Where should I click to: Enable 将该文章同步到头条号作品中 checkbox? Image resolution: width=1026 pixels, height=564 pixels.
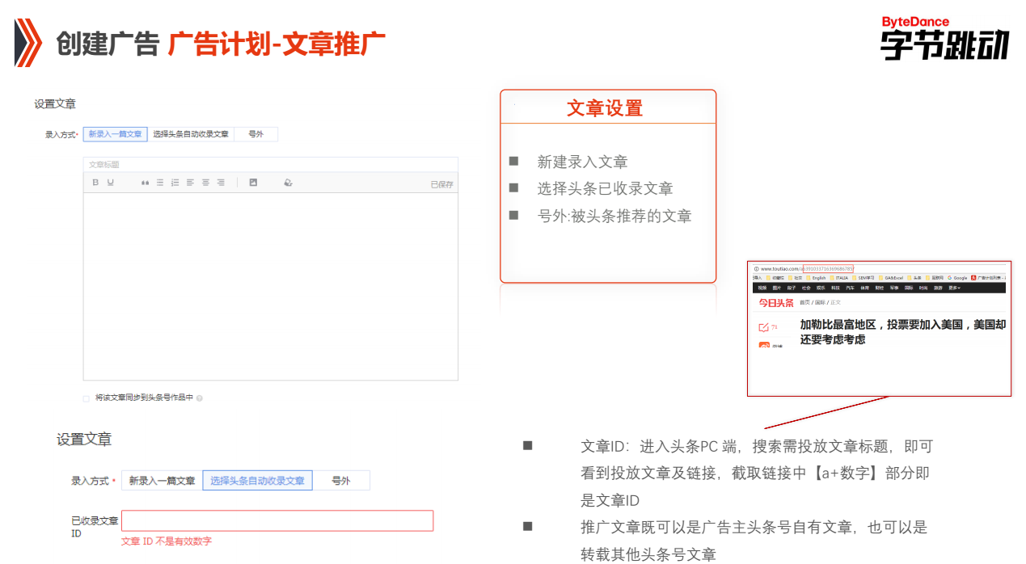pos(85,398)
